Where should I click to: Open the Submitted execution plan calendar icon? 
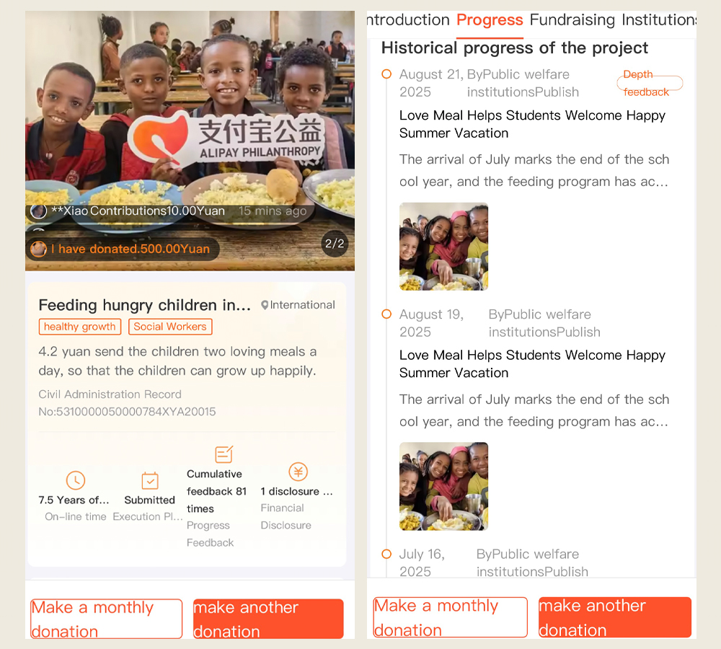150,481
